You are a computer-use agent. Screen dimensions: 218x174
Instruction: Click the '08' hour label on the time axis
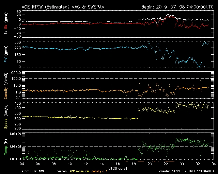54,164
